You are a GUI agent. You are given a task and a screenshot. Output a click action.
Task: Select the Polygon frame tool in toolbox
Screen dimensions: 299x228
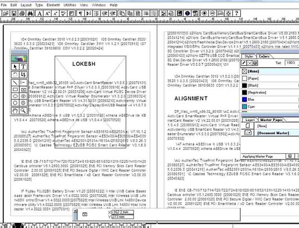click(x=23, y=103)
